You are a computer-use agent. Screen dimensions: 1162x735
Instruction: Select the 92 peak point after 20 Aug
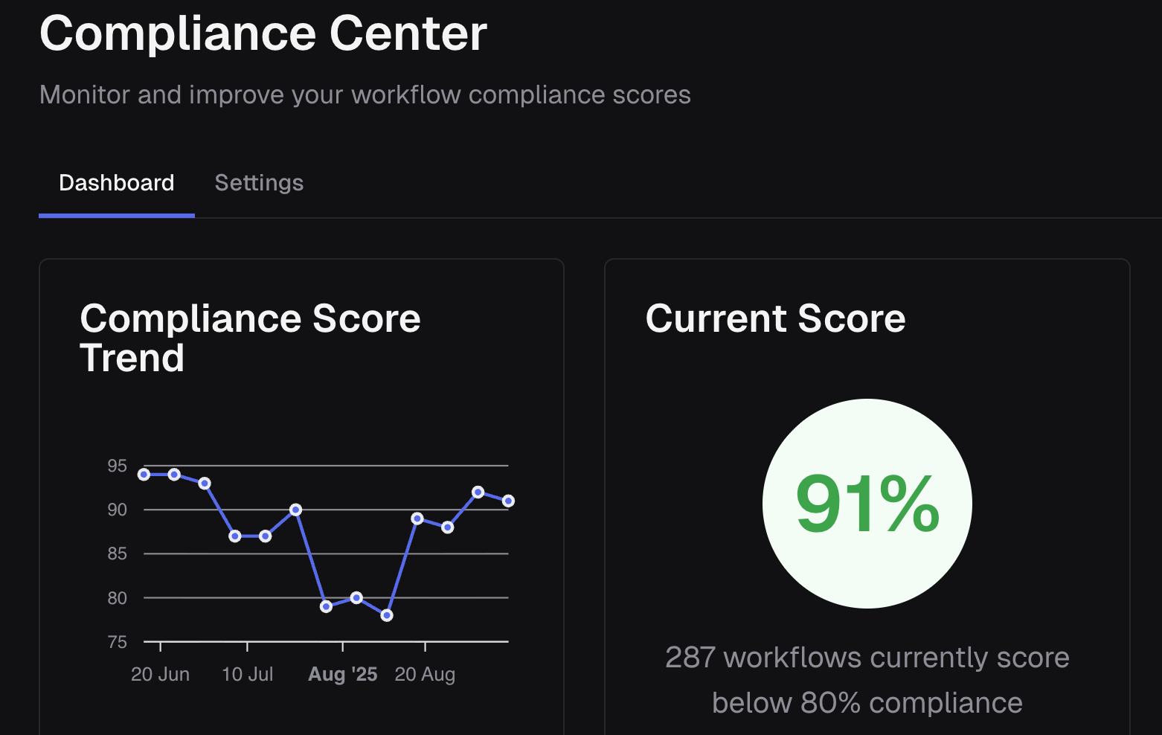tap(478, 492)
